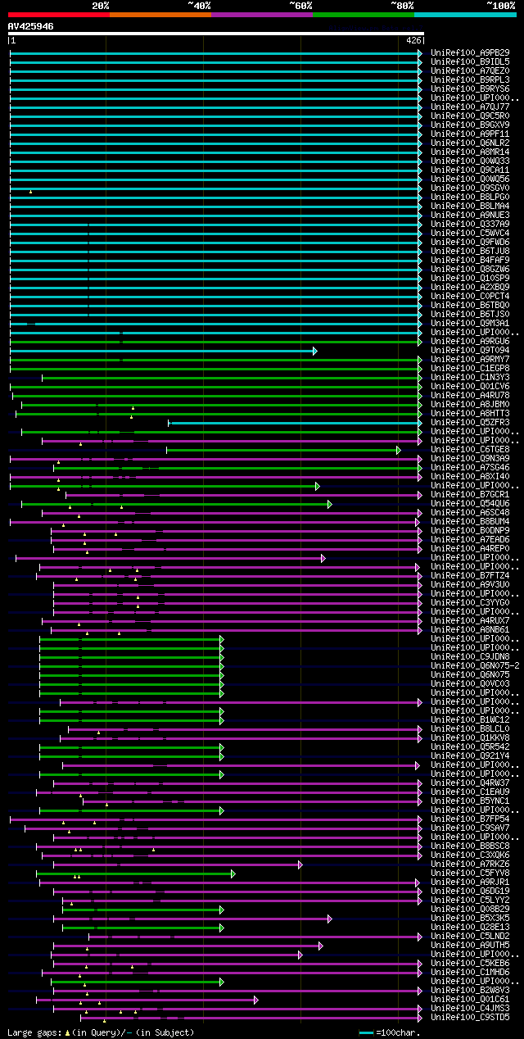The height and width of the screenshot is (1039, 524).
Task: Click the query name AV425946
Action: tap(31, 26)
